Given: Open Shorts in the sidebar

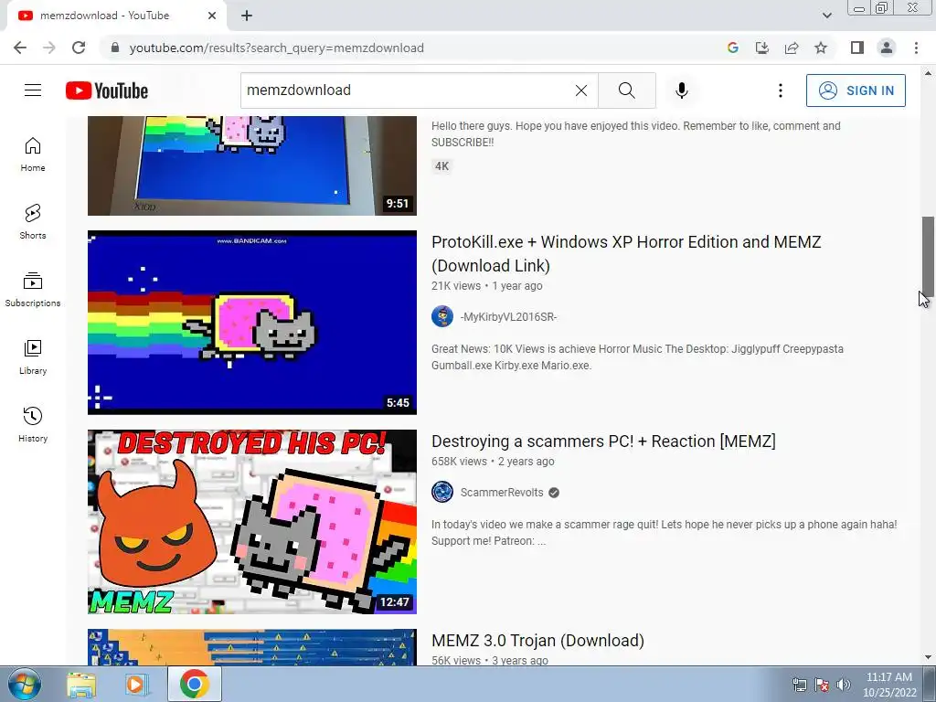Looking at the screenshot, I should (x=33, y=222).
